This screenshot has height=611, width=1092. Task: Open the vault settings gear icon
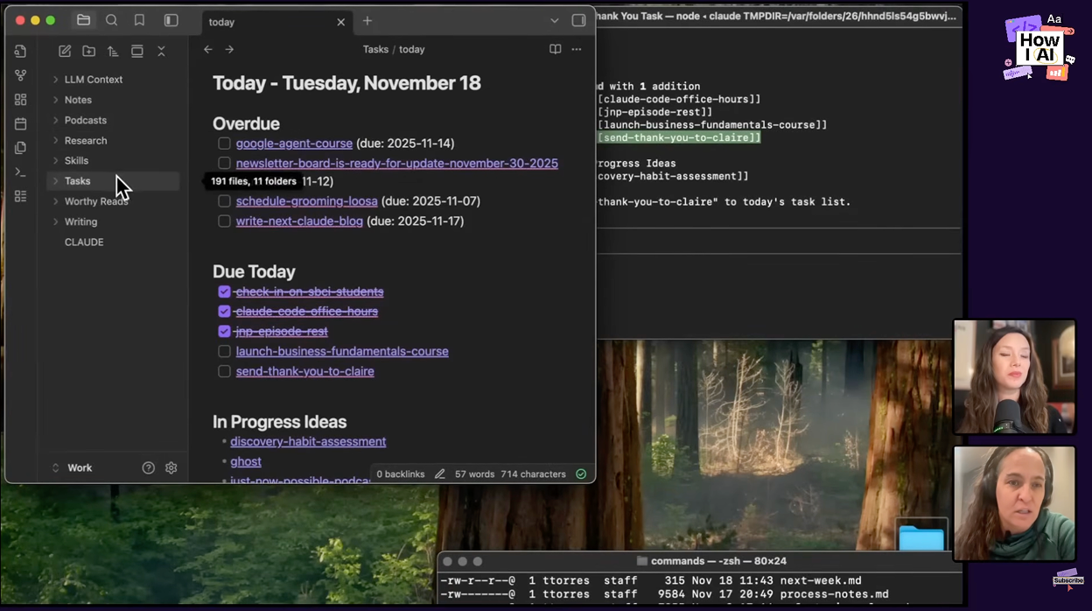tap(171, 468)
